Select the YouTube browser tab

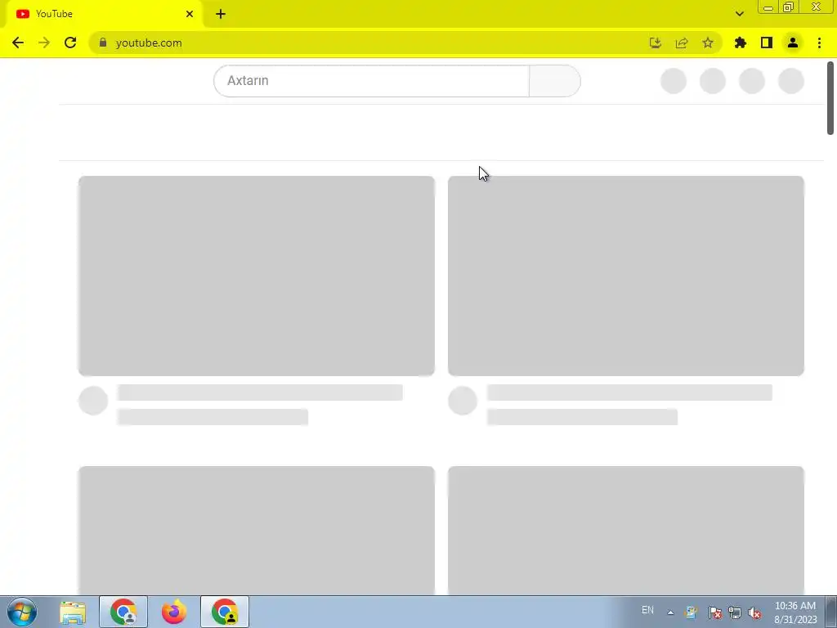coord(104,14)
